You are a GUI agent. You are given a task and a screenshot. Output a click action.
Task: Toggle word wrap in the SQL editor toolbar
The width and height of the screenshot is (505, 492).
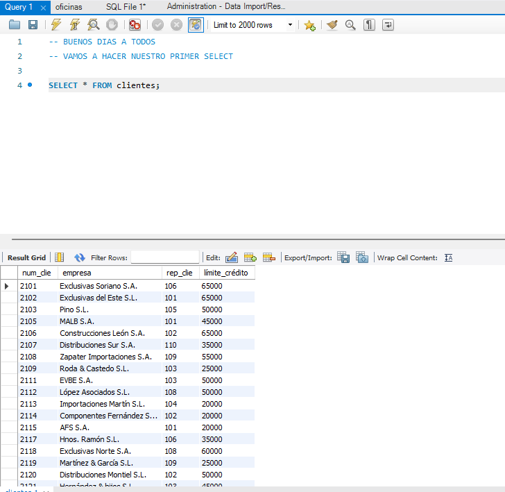(x=388, y=25)
